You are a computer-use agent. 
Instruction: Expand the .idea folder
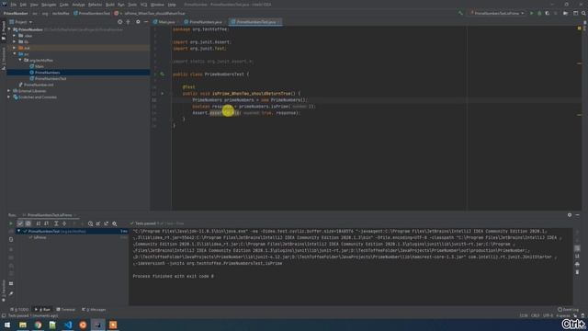coord(15,36)
